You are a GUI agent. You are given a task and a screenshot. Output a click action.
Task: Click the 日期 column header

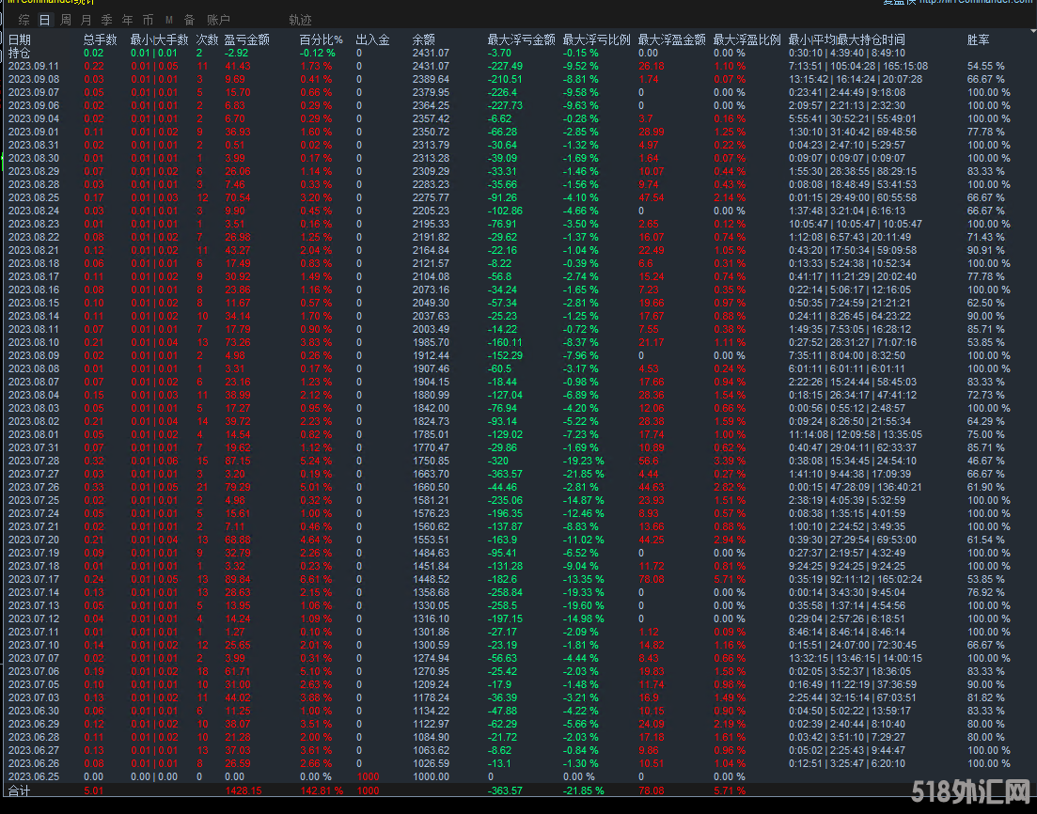[x=20, y=39]
